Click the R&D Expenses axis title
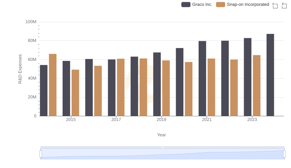Image resolution: width=291 pixels, height=168 pixels. 20,69
